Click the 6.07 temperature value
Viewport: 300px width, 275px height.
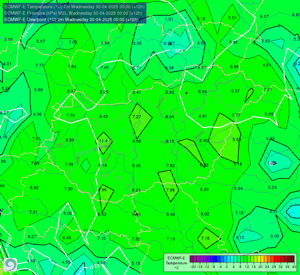(264, 16)
